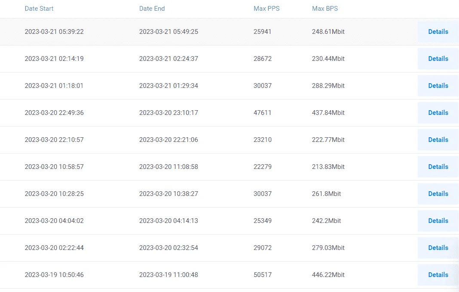This screenshot has width=459, height=292.
Task: Open Details for the 230.44Mbit row
Action: pyautogui.click(x=438, y=59)
